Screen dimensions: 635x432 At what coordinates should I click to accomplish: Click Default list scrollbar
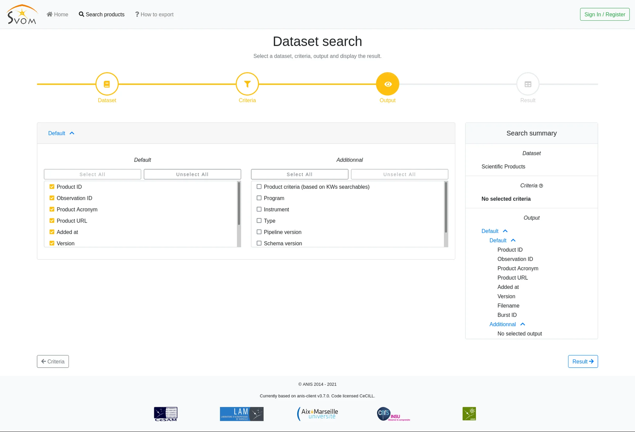point(239,203)
